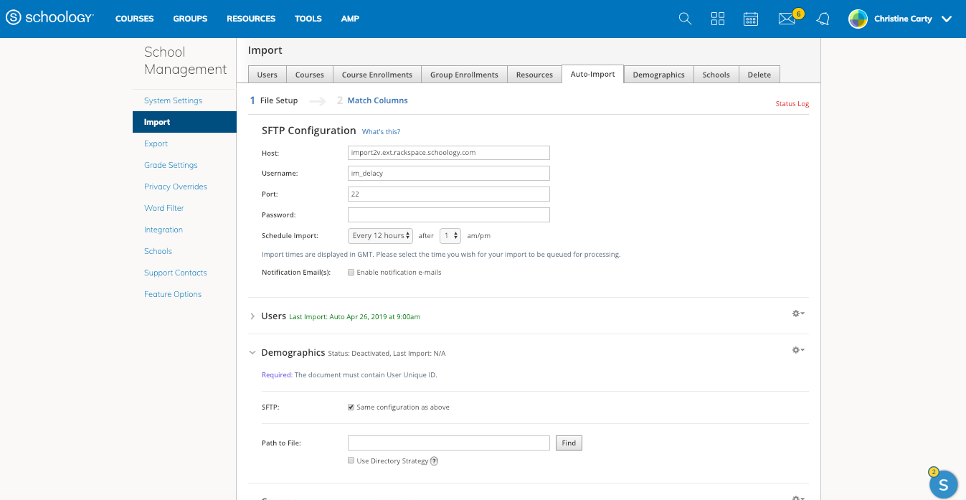Open the Status Log link
The image size is (966, 500).
(x=792, y=104)
